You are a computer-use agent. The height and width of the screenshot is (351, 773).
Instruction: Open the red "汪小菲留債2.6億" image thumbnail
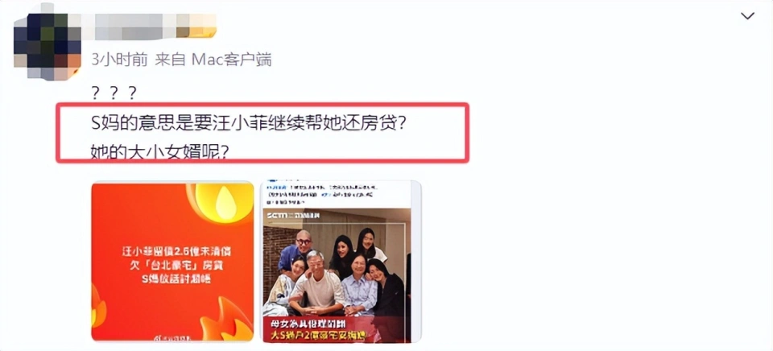coord(172,262)
